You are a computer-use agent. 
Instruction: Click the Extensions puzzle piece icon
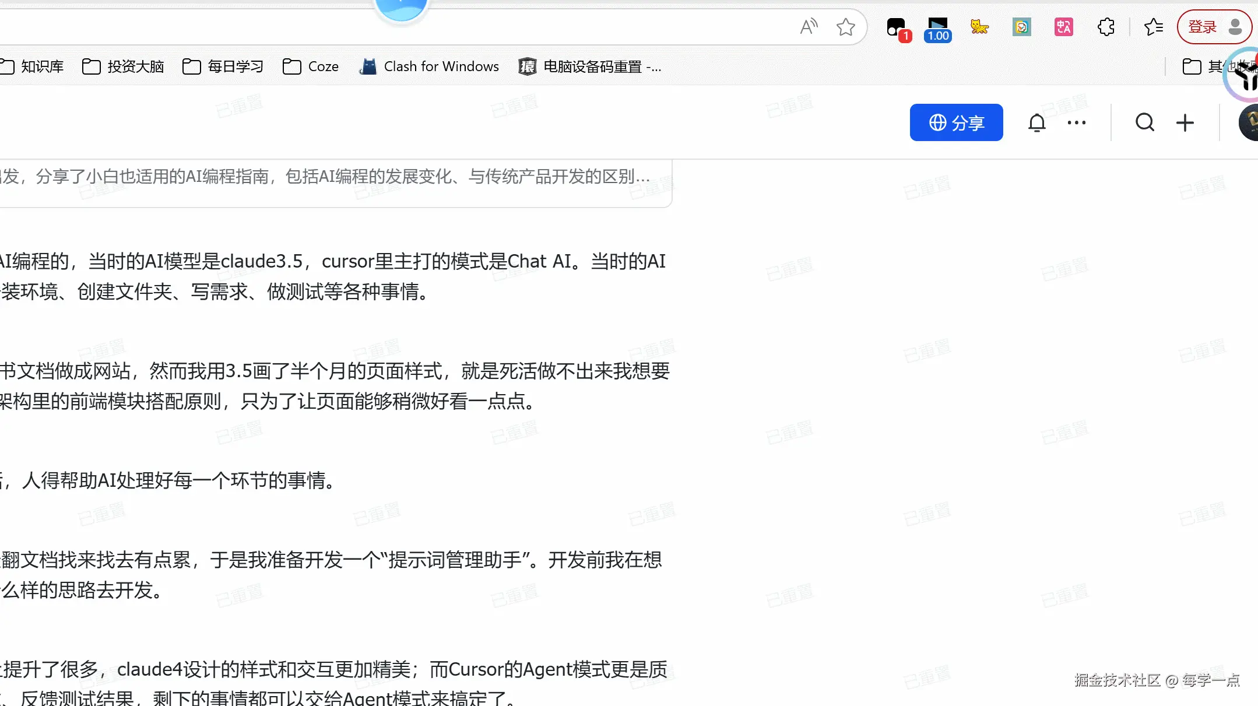pos(1105,27)
